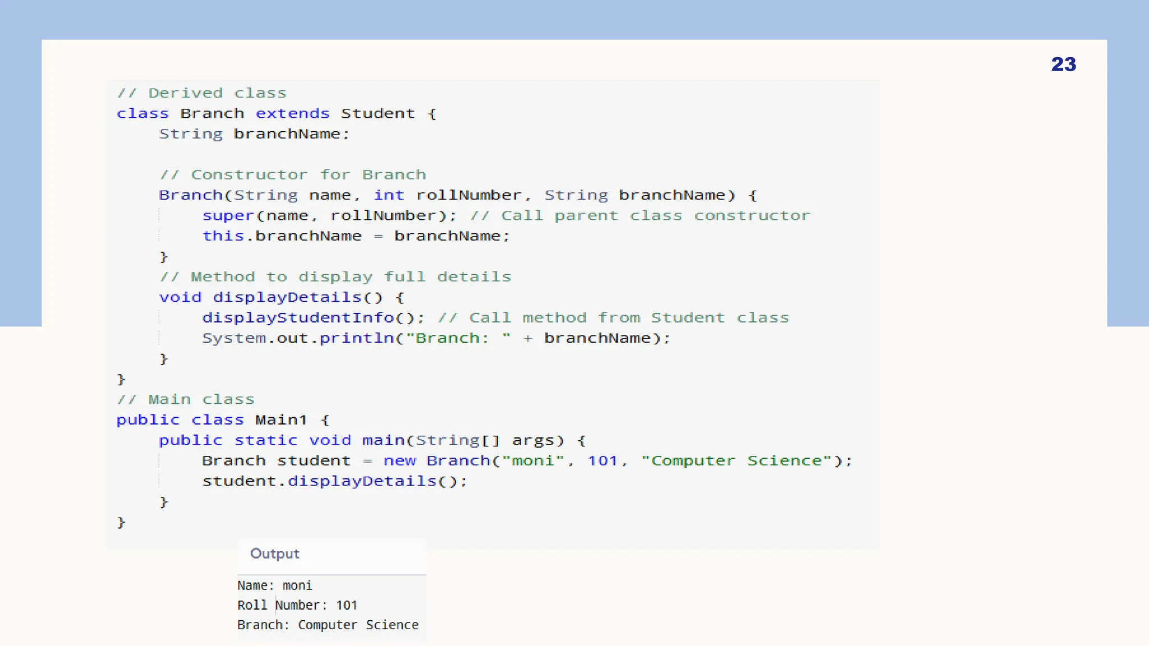Viewport: 1149px width, 646px height.
Task: Click 'this.branchName' assignment line
Action: click(356, 236)
